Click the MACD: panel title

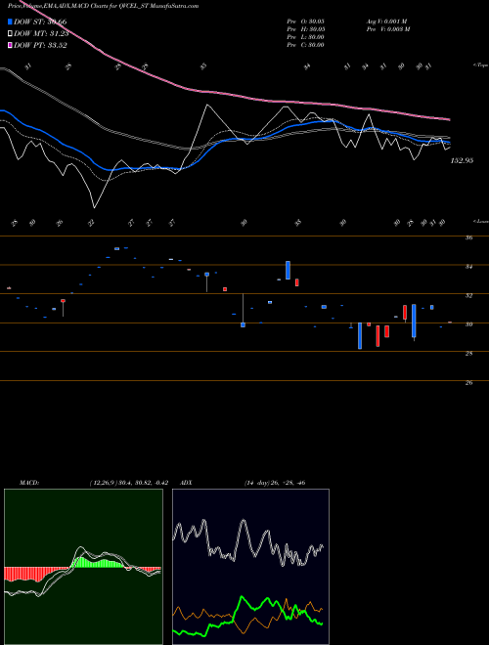[28, 483]
